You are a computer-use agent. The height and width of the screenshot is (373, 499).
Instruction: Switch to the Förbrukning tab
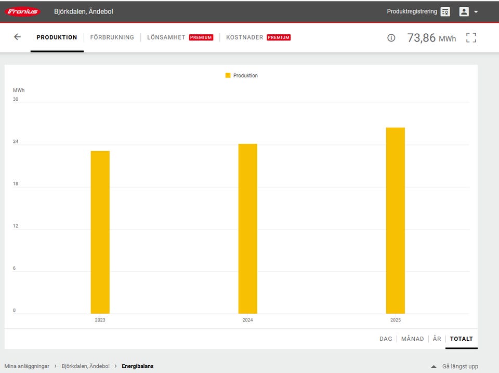tap(112, 37)
